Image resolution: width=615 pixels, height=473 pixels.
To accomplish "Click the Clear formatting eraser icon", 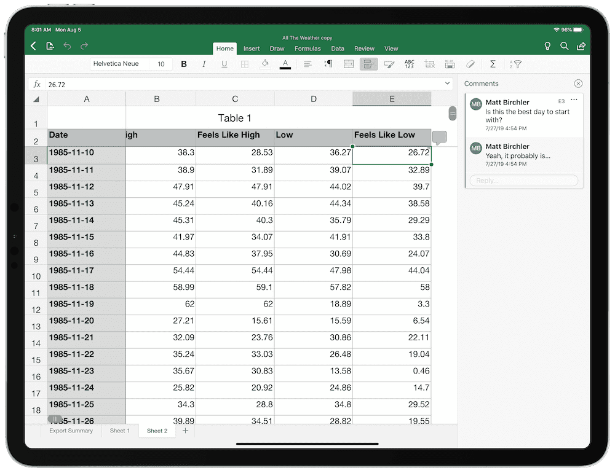I will coord(470,64).
